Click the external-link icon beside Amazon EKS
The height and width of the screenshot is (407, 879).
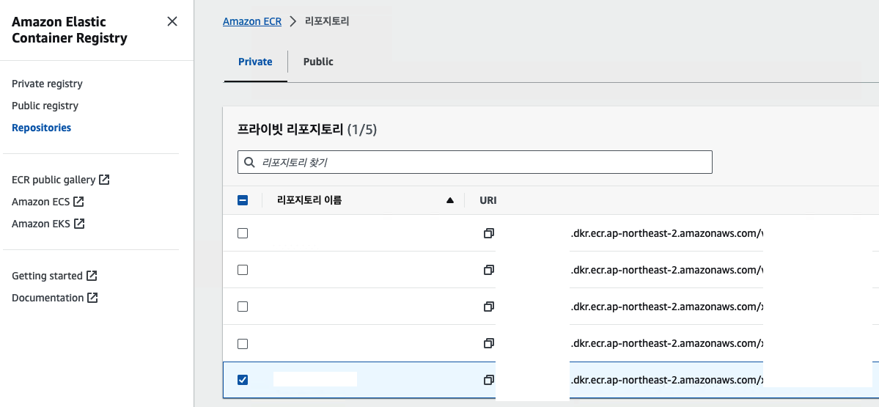click(80, 224)
